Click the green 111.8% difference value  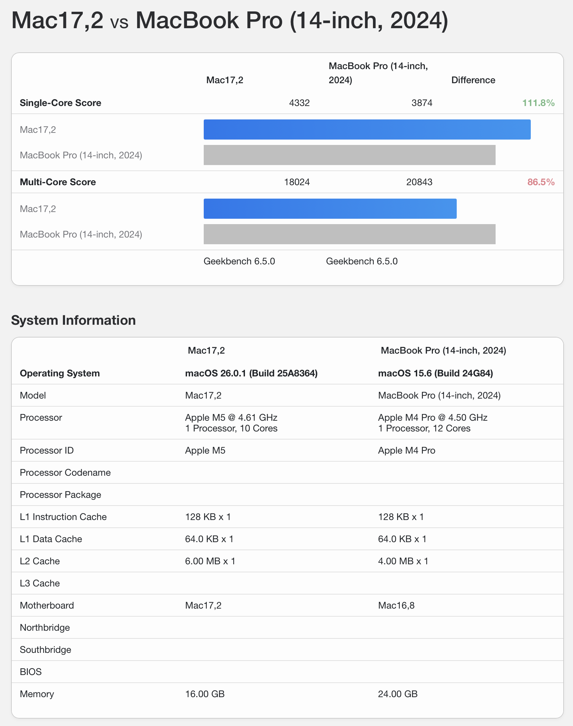tap(538, 103)
